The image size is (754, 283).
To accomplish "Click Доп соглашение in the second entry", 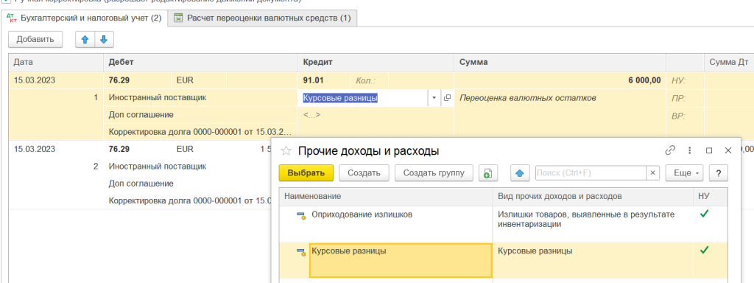I will (141, 184).
